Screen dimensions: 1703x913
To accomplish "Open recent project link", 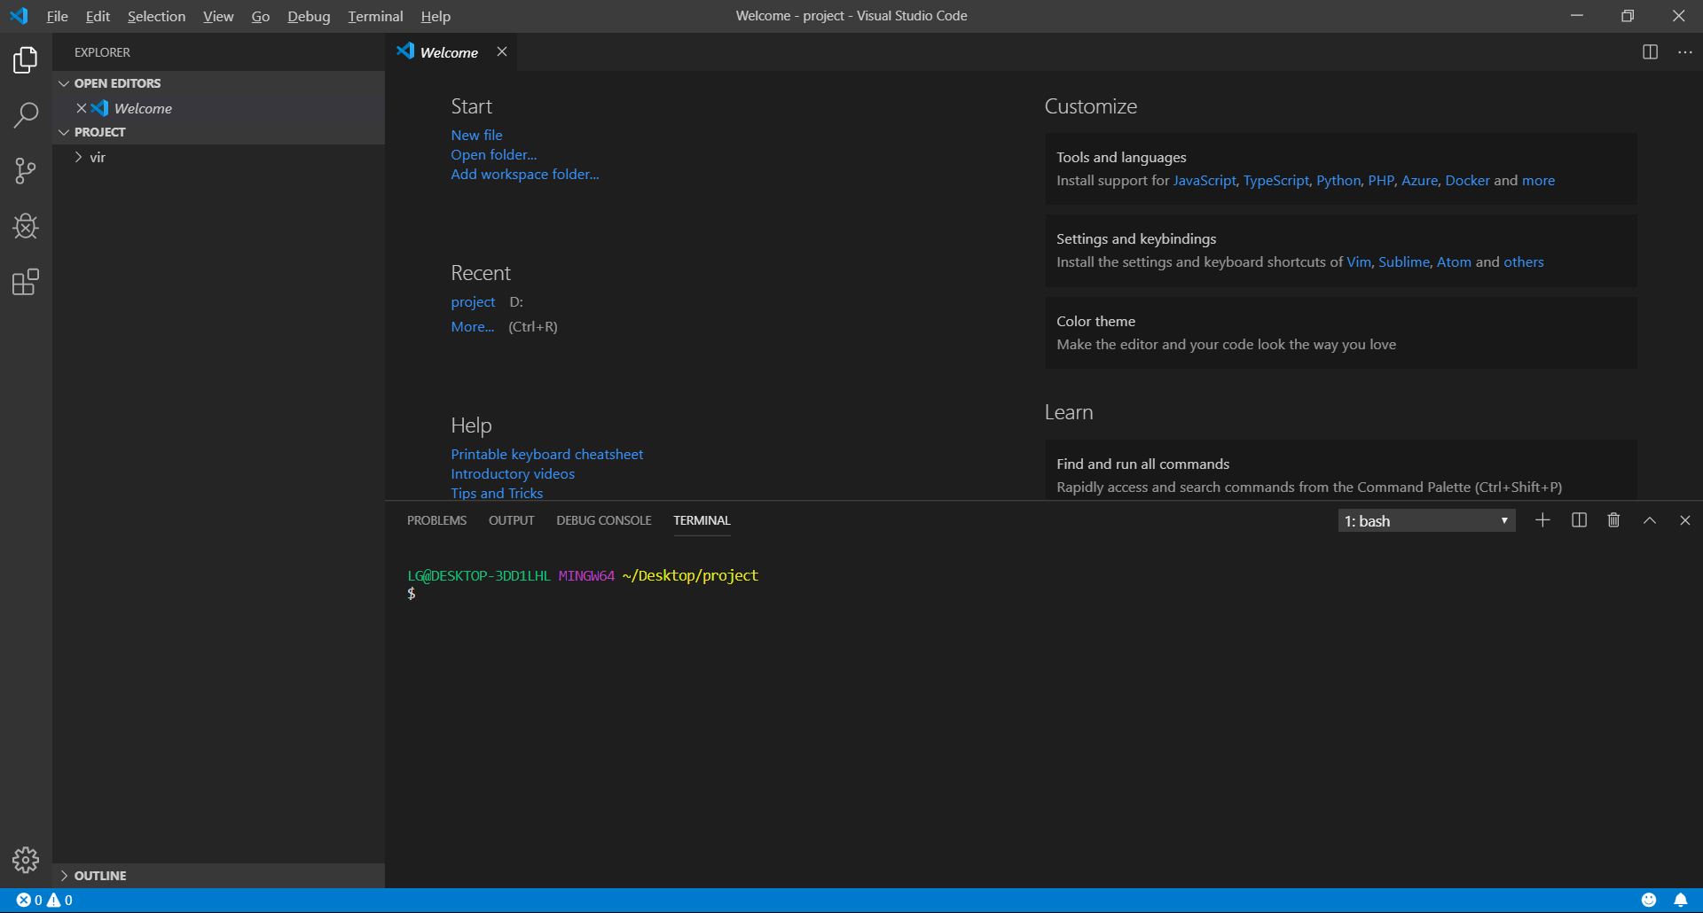I will click(473, 301).
